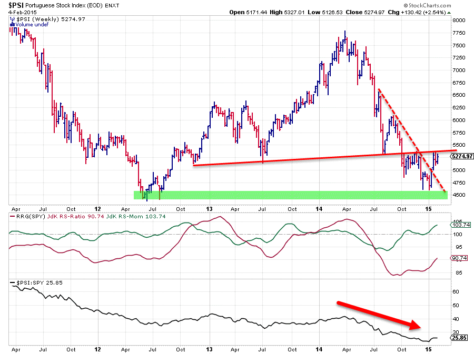Click the 'JdK RS-Ratio 90.74' legend text

pos(75,216)
